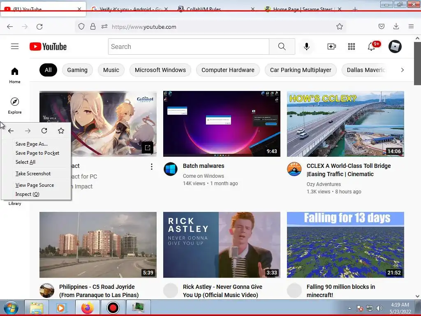Click the context menu bookmark star

61,131
